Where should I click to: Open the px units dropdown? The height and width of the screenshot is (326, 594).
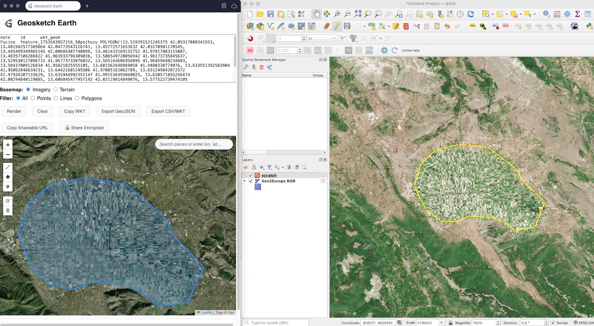(x=321, y=38)
